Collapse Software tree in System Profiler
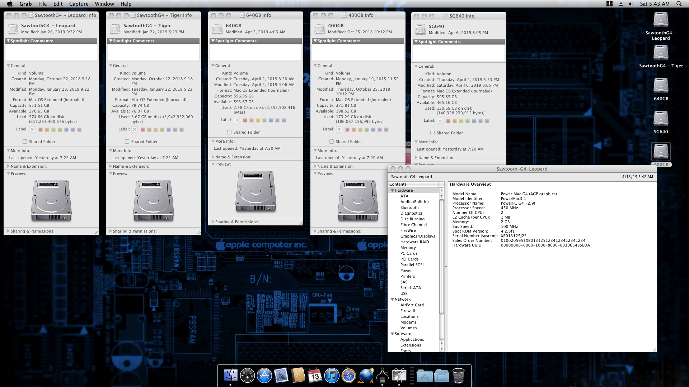The height and width of the screenshot is (387, 689). pos(392,334)
